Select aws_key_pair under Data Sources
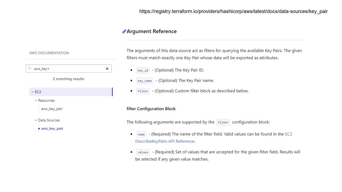The width and height of the screenshot is (342, 192). click(52, 129)
